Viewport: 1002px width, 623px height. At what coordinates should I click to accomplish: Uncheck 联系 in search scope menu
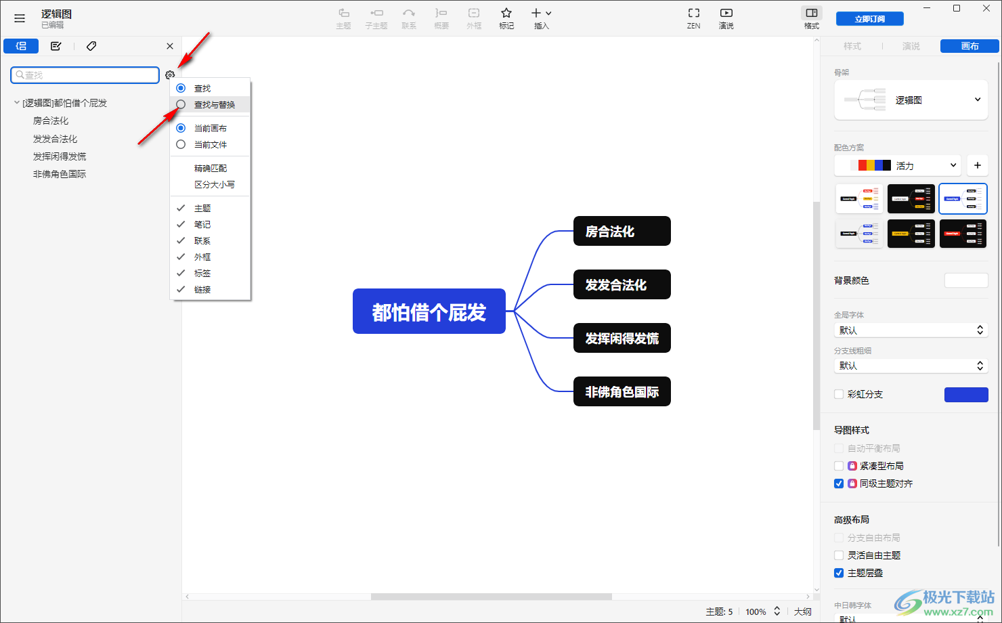[210, 240]
